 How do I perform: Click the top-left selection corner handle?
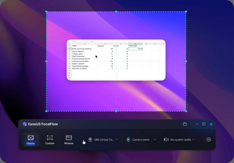[46, 11]
